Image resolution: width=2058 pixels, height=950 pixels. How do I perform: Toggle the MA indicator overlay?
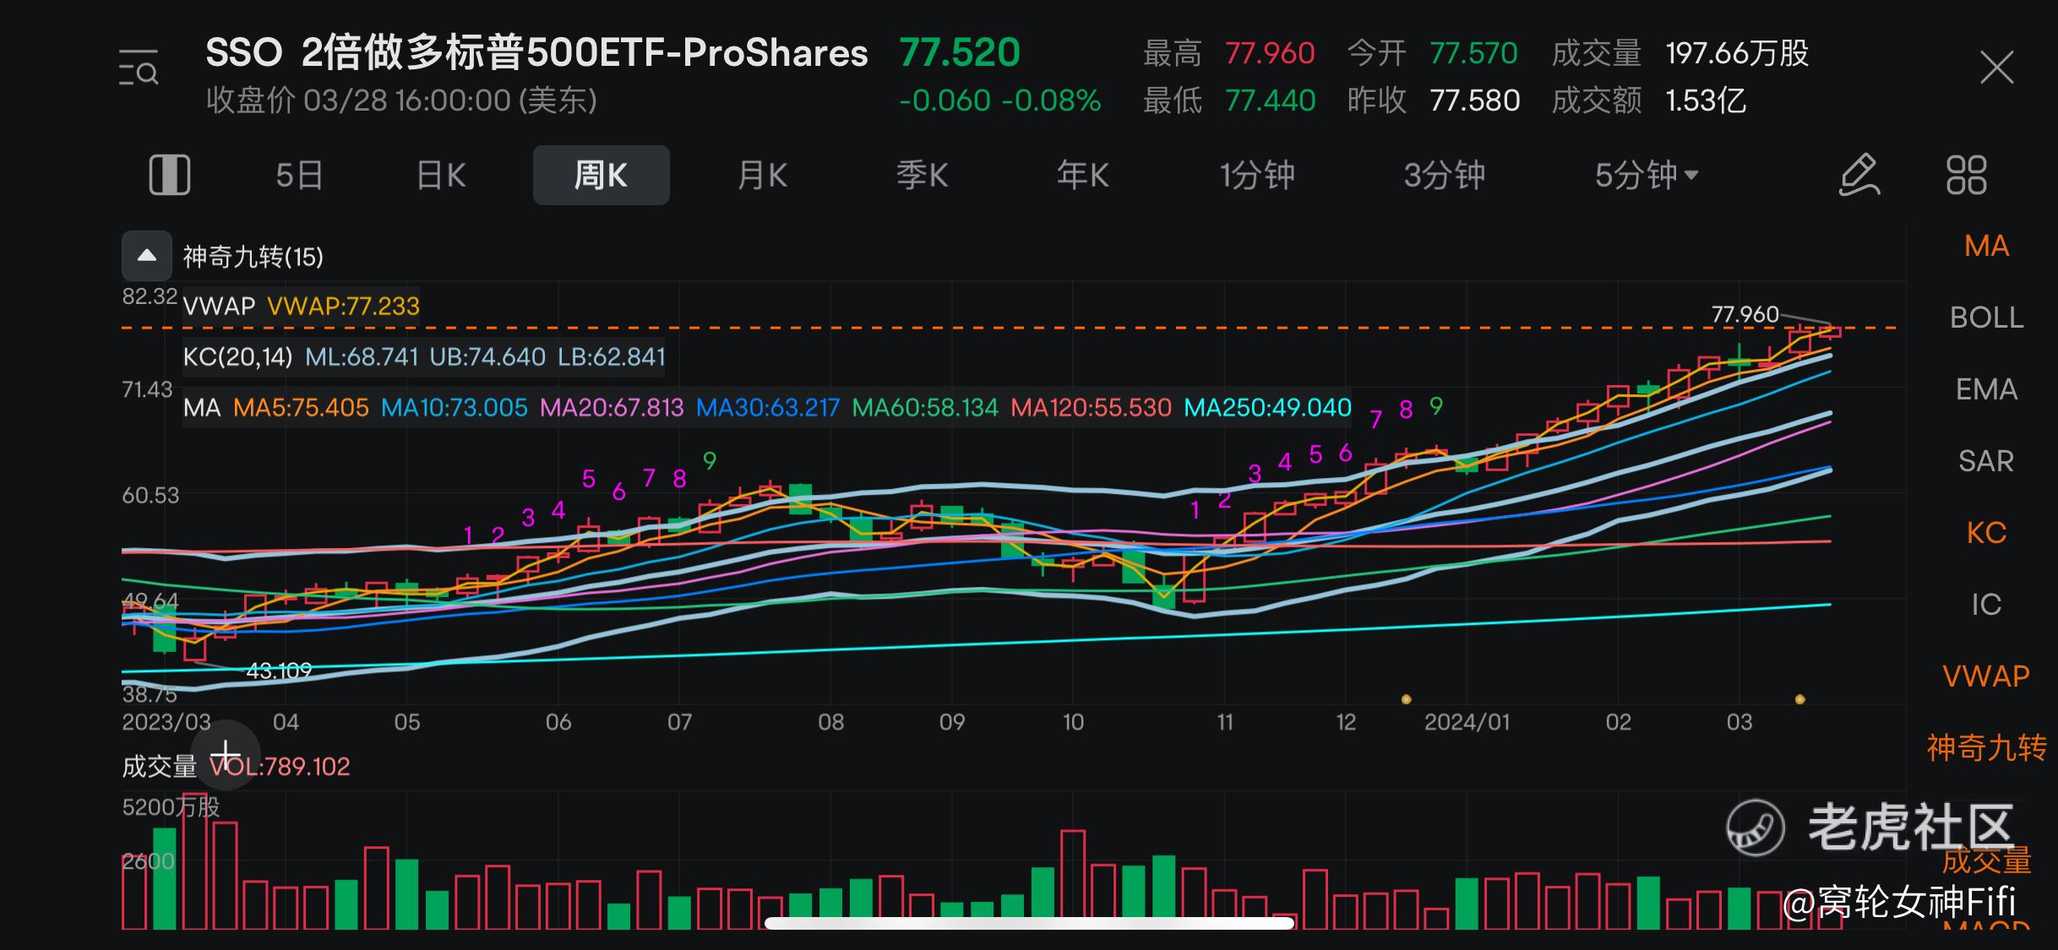[1986, 247]
